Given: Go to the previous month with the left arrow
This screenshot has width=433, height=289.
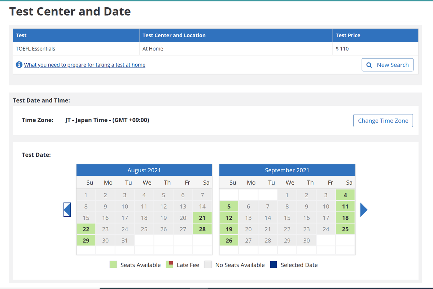Looking at the screenshot, I should tap(67, 210).
